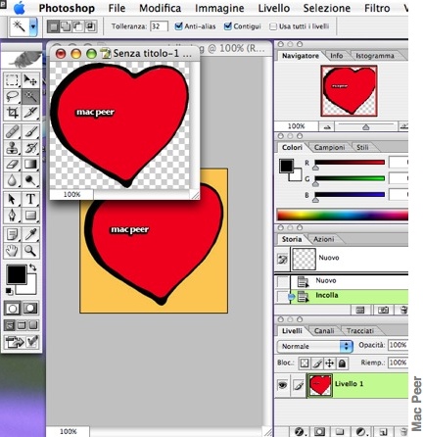Click the foreground color swatch in toolbox
This screenshot has height=437, width=424.
point(17,274)
